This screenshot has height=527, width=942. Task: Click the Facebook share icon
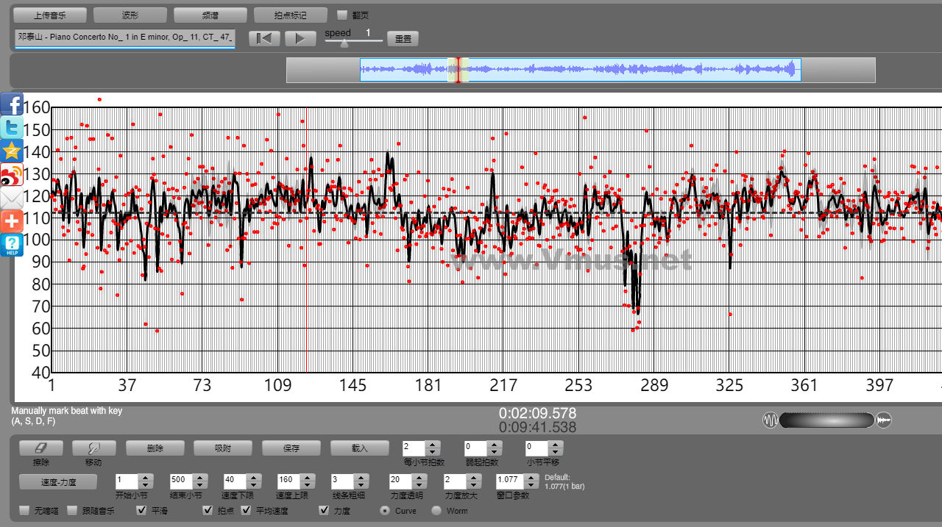click(x=12, y=104)
